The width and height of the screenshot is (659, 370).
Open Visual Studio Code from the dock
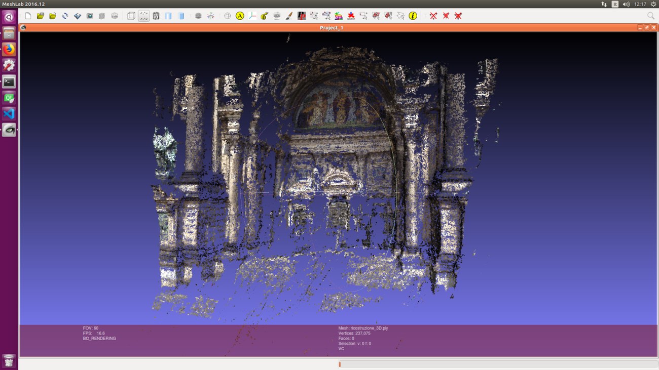coord(9,113)
